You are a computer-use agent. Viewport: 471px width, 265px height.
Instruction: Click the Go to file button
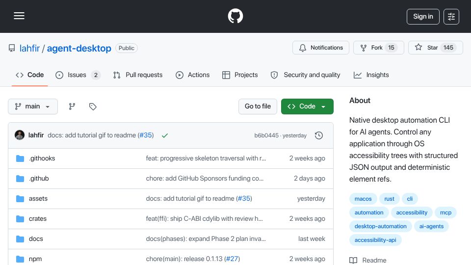click(258, 106)
